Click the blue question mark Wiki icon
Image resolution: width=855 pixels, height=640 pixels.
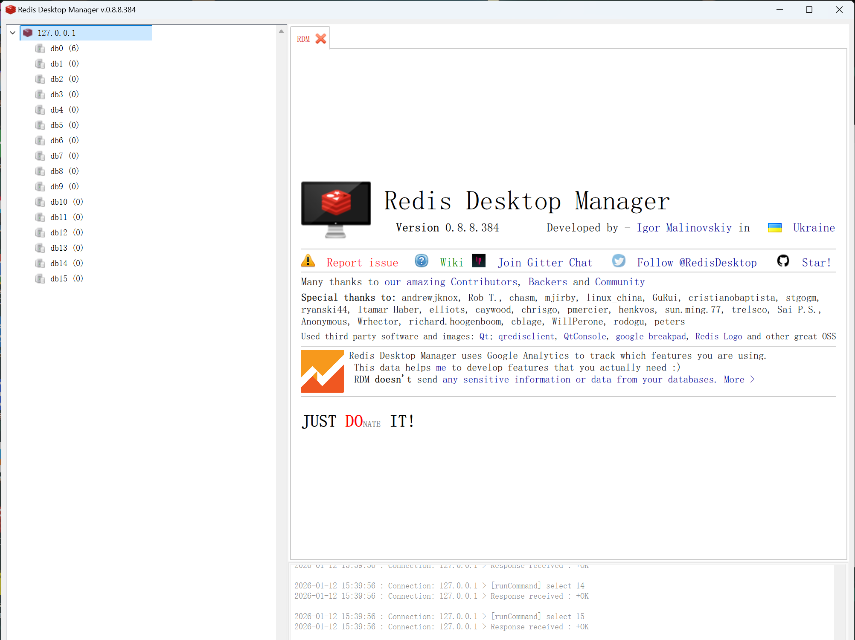click(421, 261)
